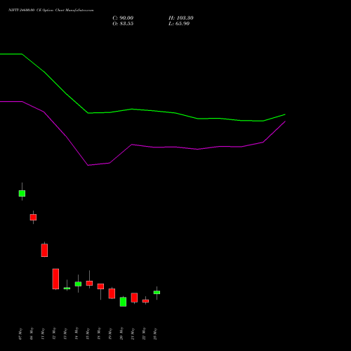Click the 14 May axis label

[77, 333]
